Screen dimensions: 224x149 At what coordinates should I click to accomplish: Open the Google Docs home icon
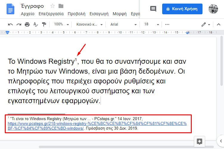10,9
